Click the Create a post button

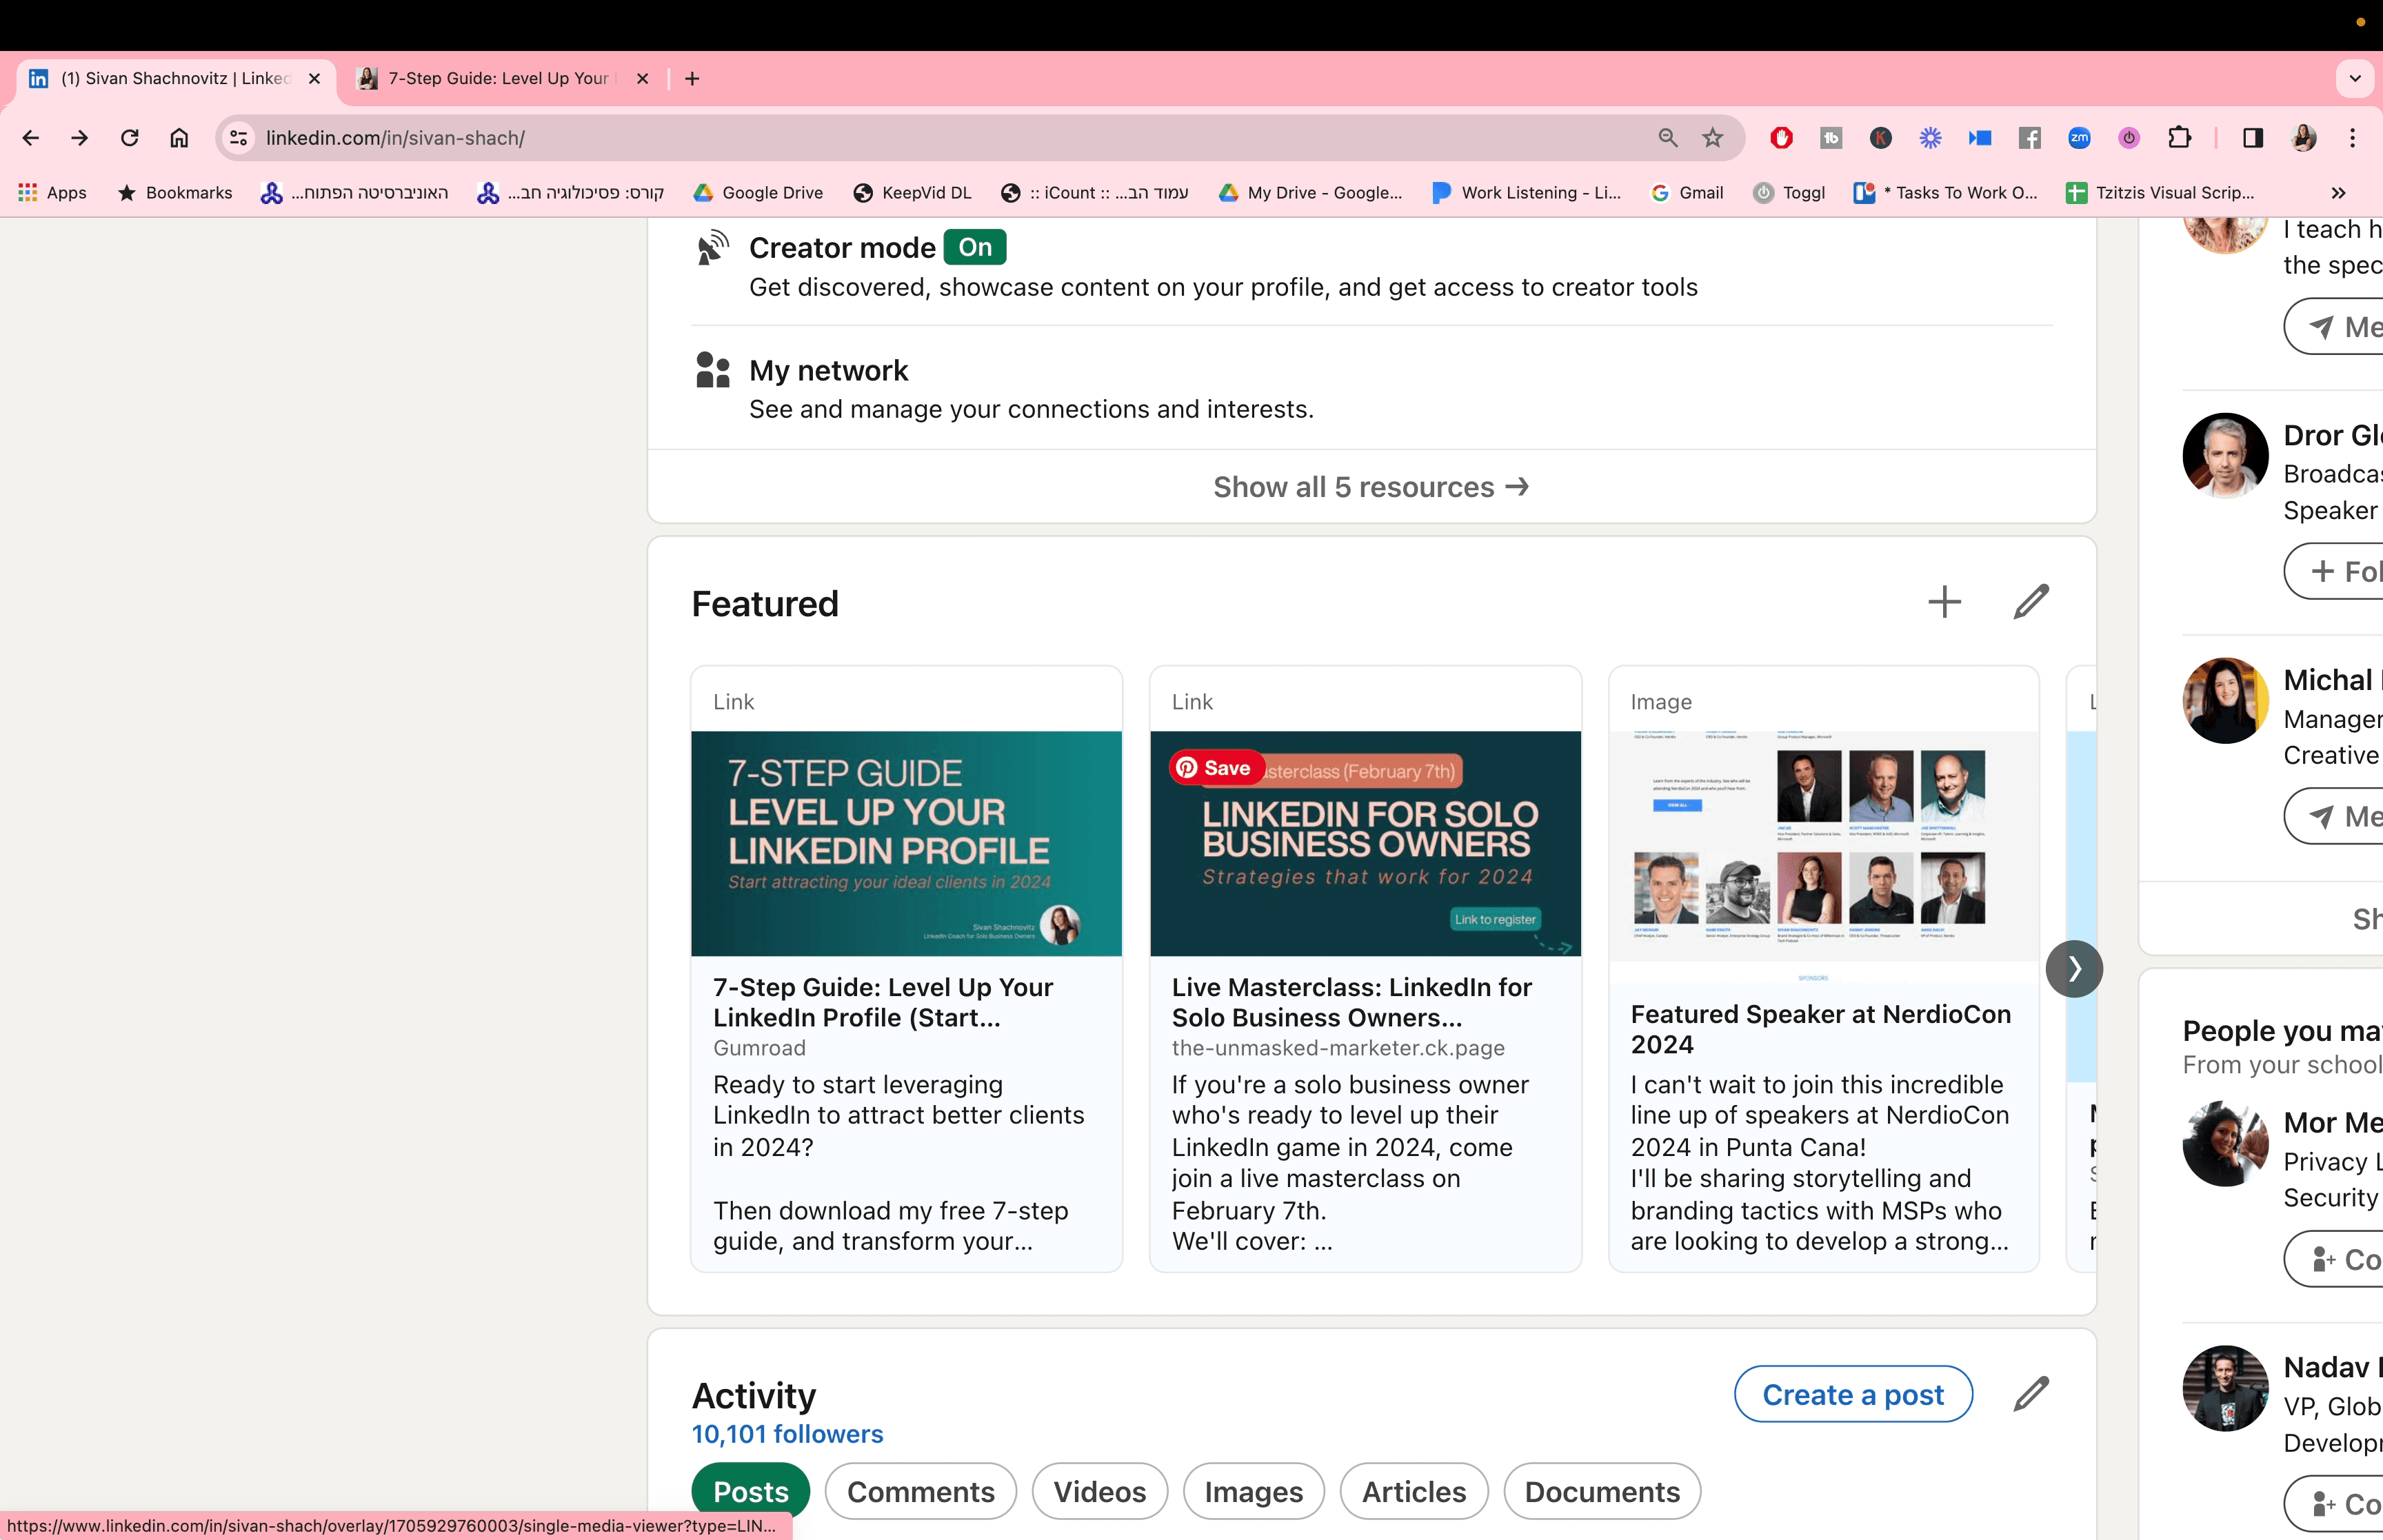pyautogui.click(x=1852, y=1394)
